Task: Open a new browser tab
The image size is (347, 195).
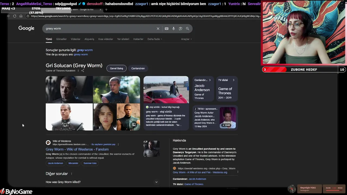Action: coord(106,9)
